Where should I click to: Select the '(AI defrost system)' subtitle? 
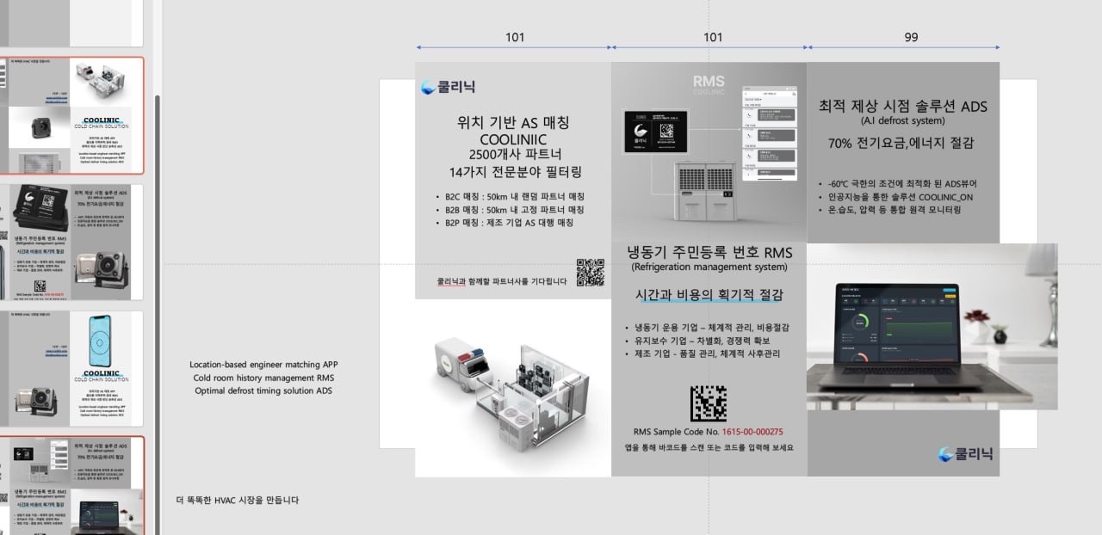click(903, 121)
